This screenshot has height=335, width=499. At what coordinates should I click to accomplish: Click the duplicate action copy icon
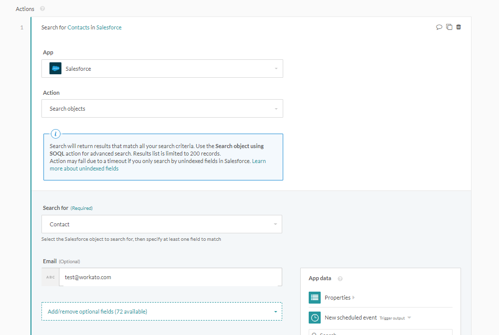point(449,27)
